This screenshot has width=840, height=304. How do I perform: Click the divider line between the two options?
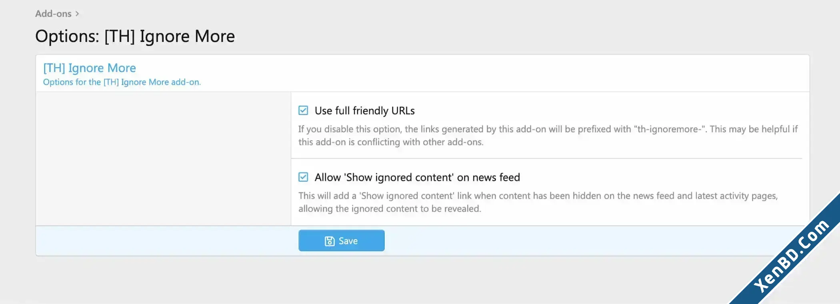coord(546,159)
